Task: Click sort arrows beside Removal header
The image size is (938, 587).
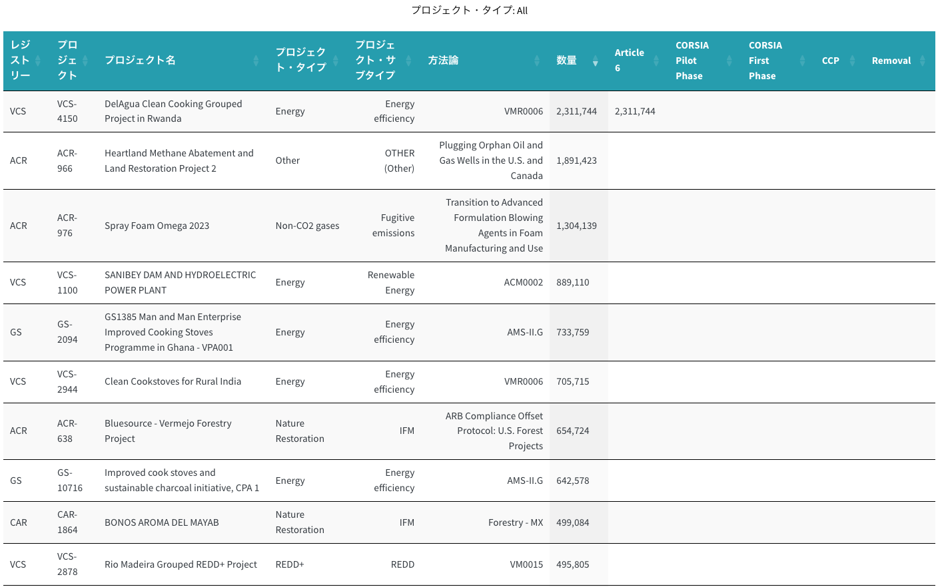Action: 923,61
